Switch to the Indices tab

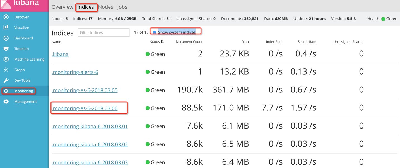(x=86, y=7)
